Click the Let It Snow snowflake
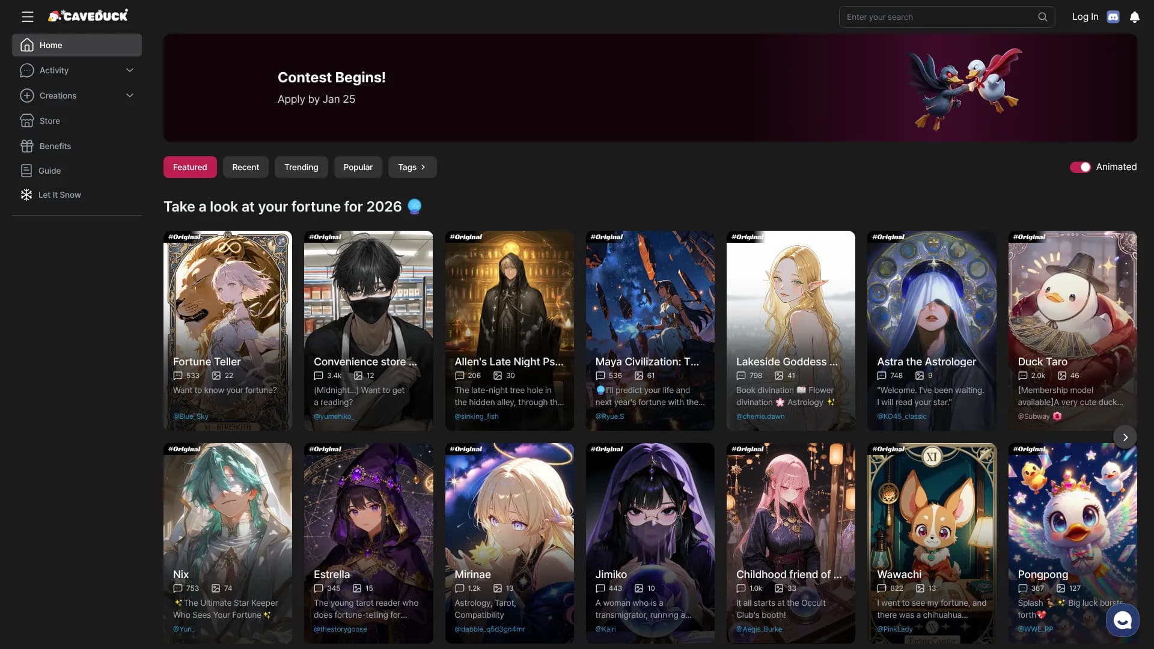The image size is (1154, 649). (x=26, y=195)
